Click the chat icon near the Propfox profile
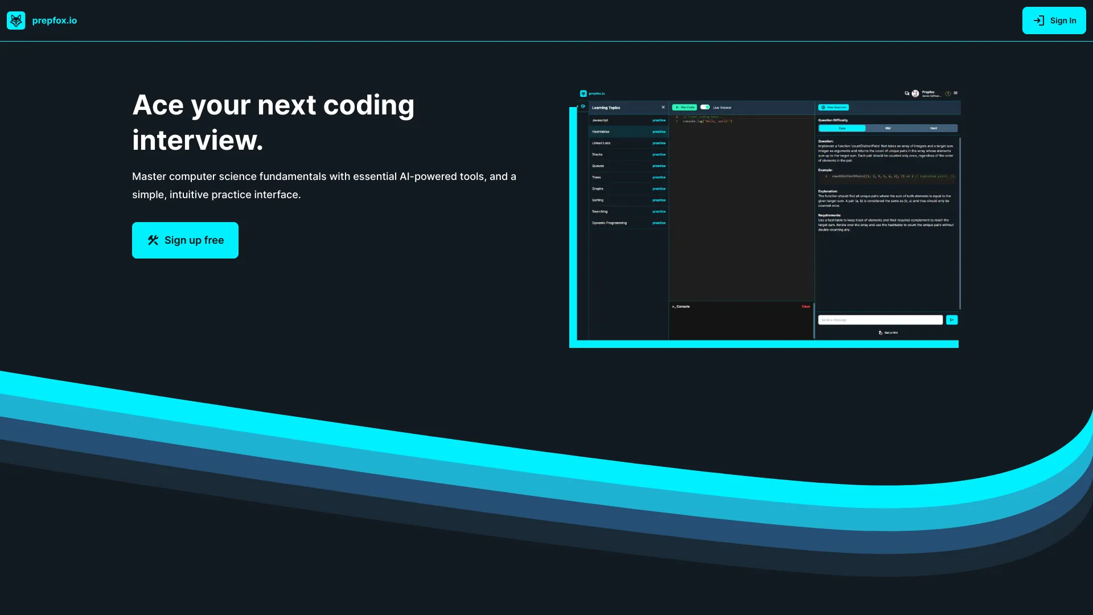This screenshot has height=615, width=1093. coord(907,93)
